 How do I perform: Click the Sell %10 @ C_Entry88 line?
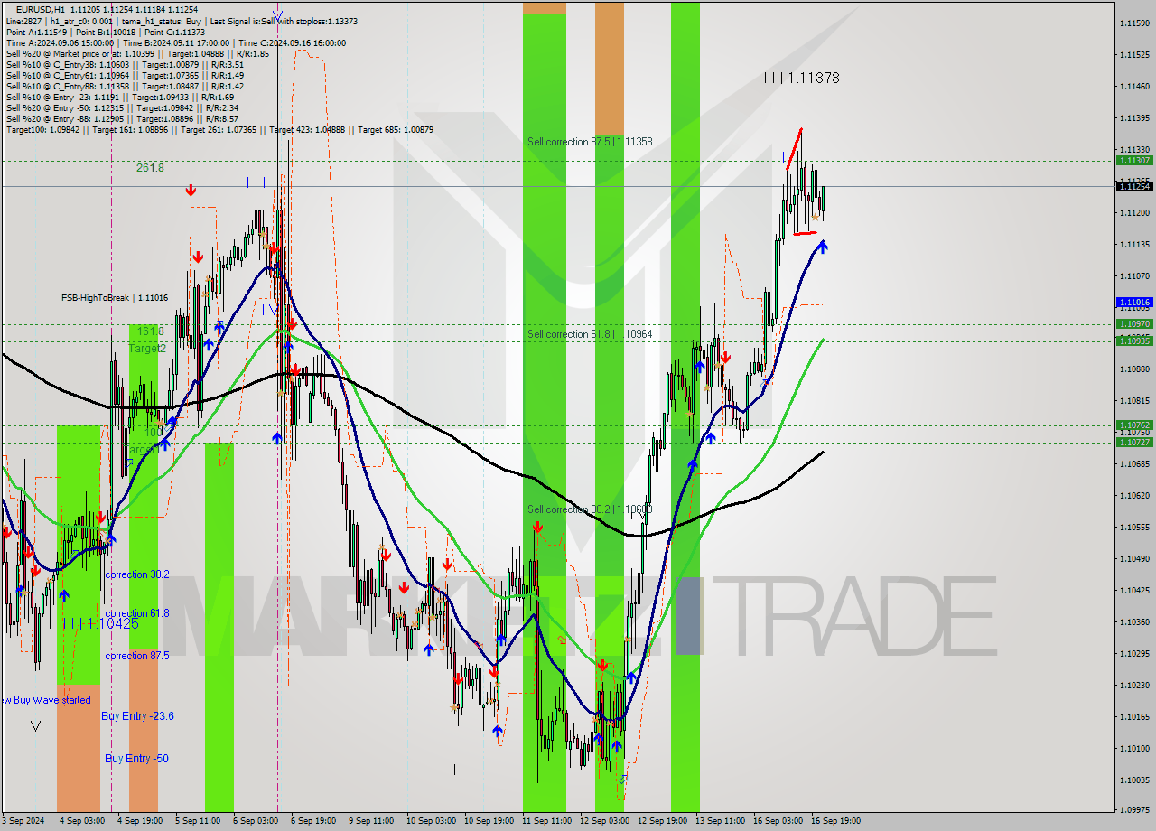coord(125,86)
